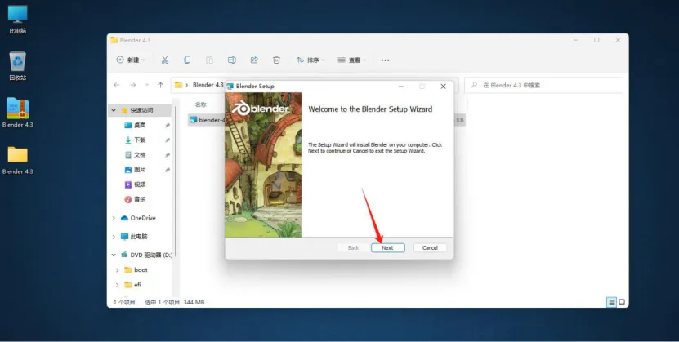Image resolution: width=679 pixels, height=342 pixels.
Task: Select 此电脑 desktop icon
Action: 17,20
